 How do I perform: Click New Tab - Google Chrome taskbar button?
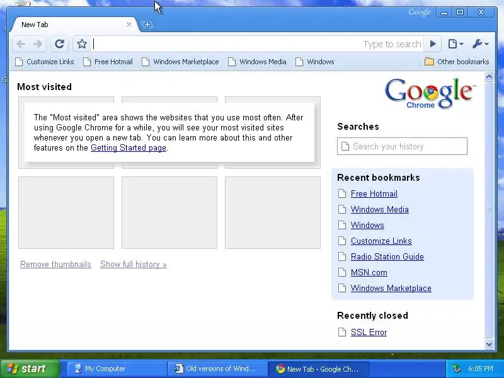[318, 369]
